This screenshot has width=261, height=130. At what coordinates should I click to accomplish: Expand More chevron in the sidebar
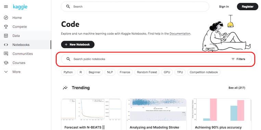tap(6, 72)
